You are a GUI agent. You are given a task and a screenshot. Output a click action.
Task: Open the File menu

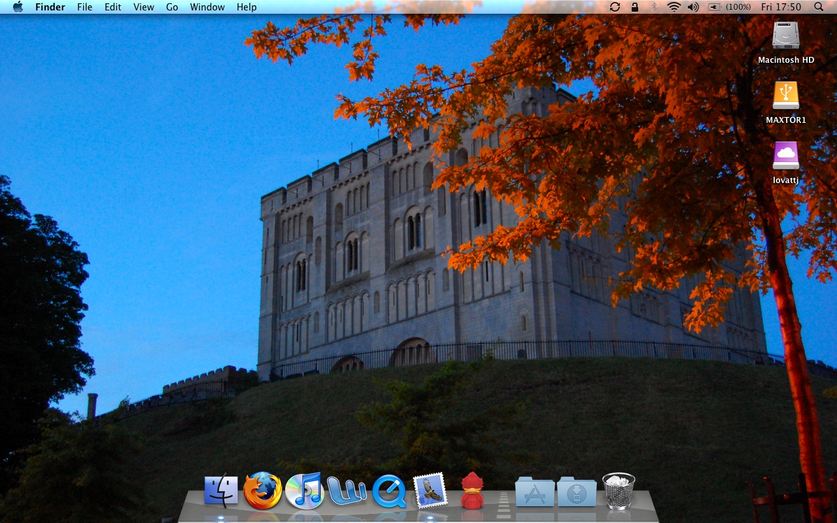point(85,7)
